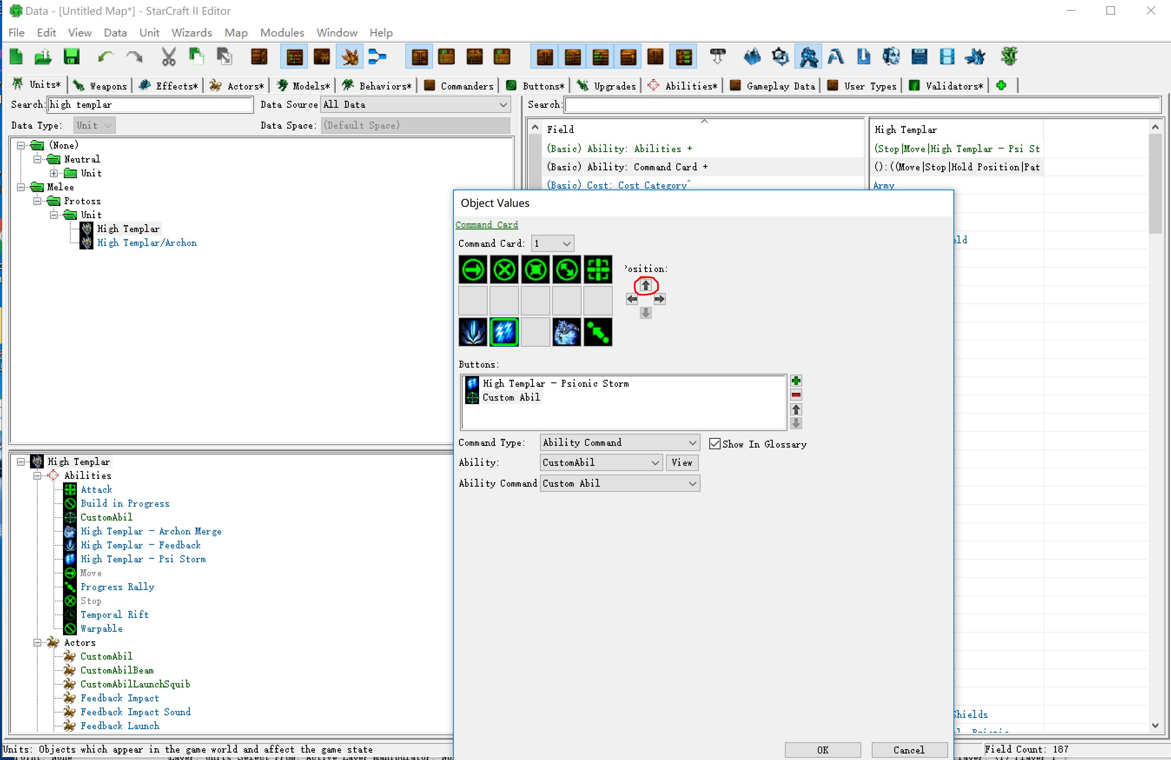Select the Hold Position command card icon
1171x760 pixels.
tap(535, 269)
